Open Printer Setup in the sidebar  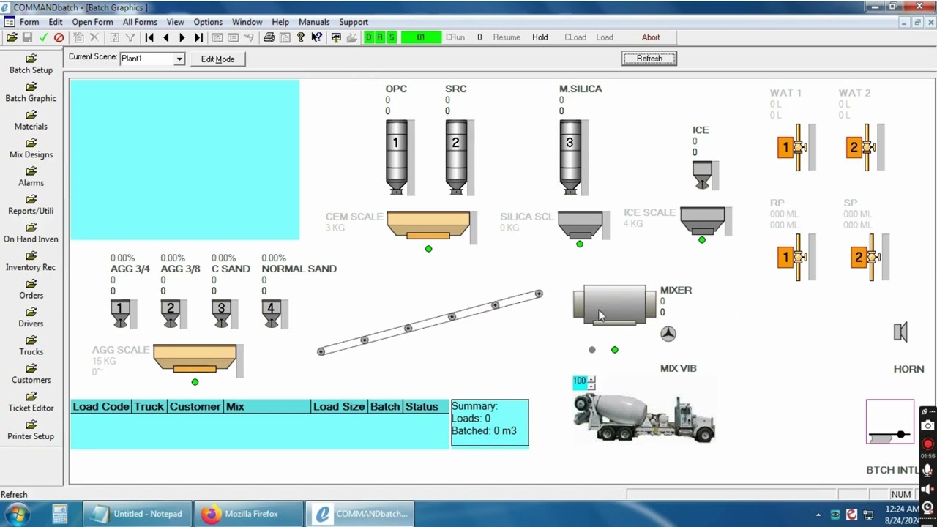tap(31, 430)
